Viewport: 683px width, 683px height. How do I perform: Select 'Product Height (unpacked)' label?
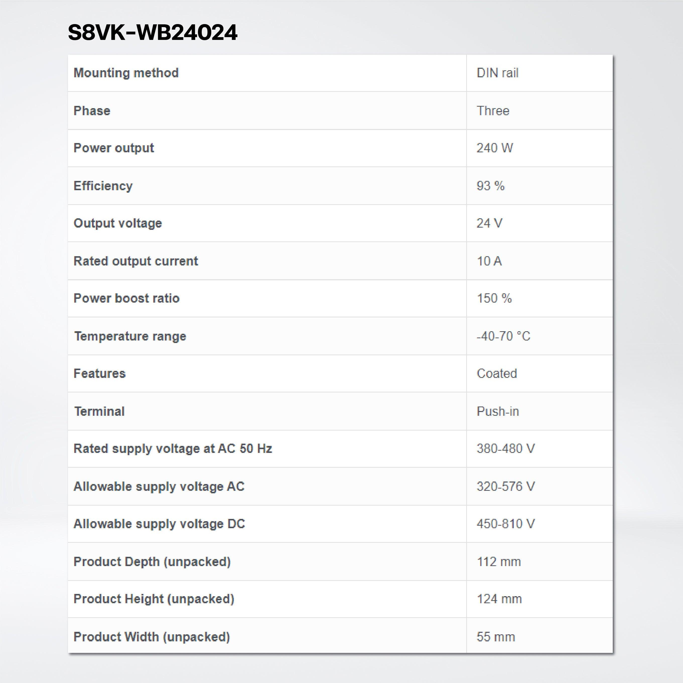pyautogui.click(x=154, y=599)
